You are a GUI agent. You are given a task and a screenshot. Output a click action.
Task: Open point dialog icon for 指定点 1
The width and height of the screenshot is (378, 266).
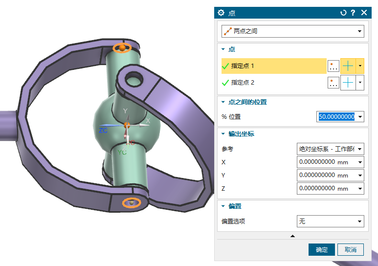[x=334, y=66]
